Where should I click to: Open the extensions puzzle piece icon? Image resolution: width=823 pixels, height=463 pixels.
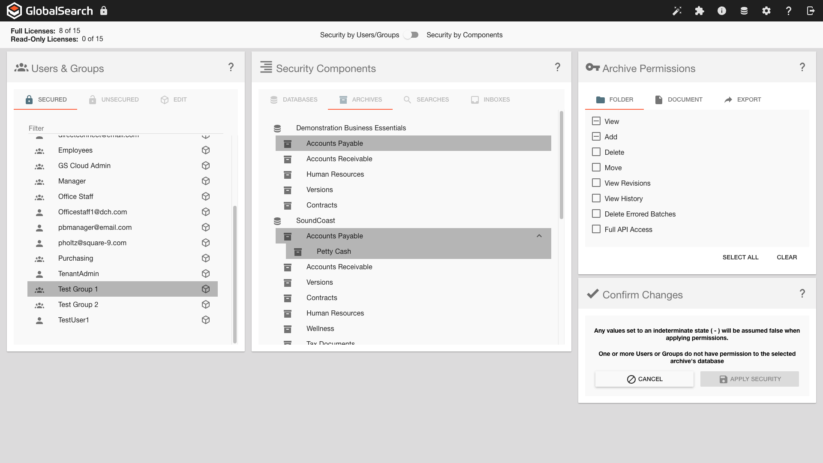[x=700, y=11]
